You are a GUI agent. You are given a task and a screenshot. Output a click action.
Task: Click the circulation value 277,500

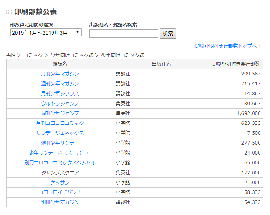point(251,143)
